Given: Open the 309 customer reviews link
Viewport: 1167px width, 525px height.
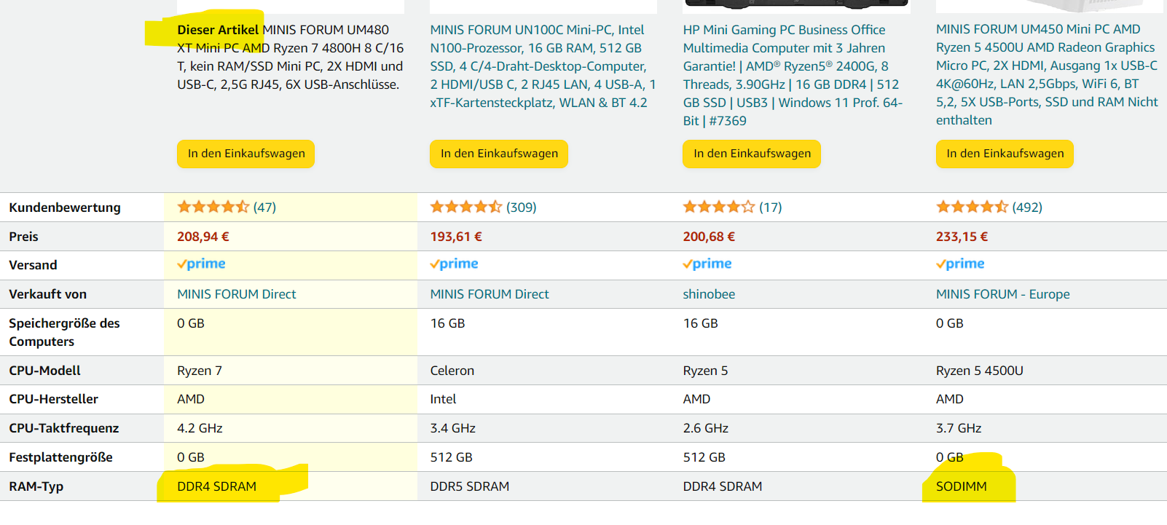Looking at the screenshot, I should 522,208.
